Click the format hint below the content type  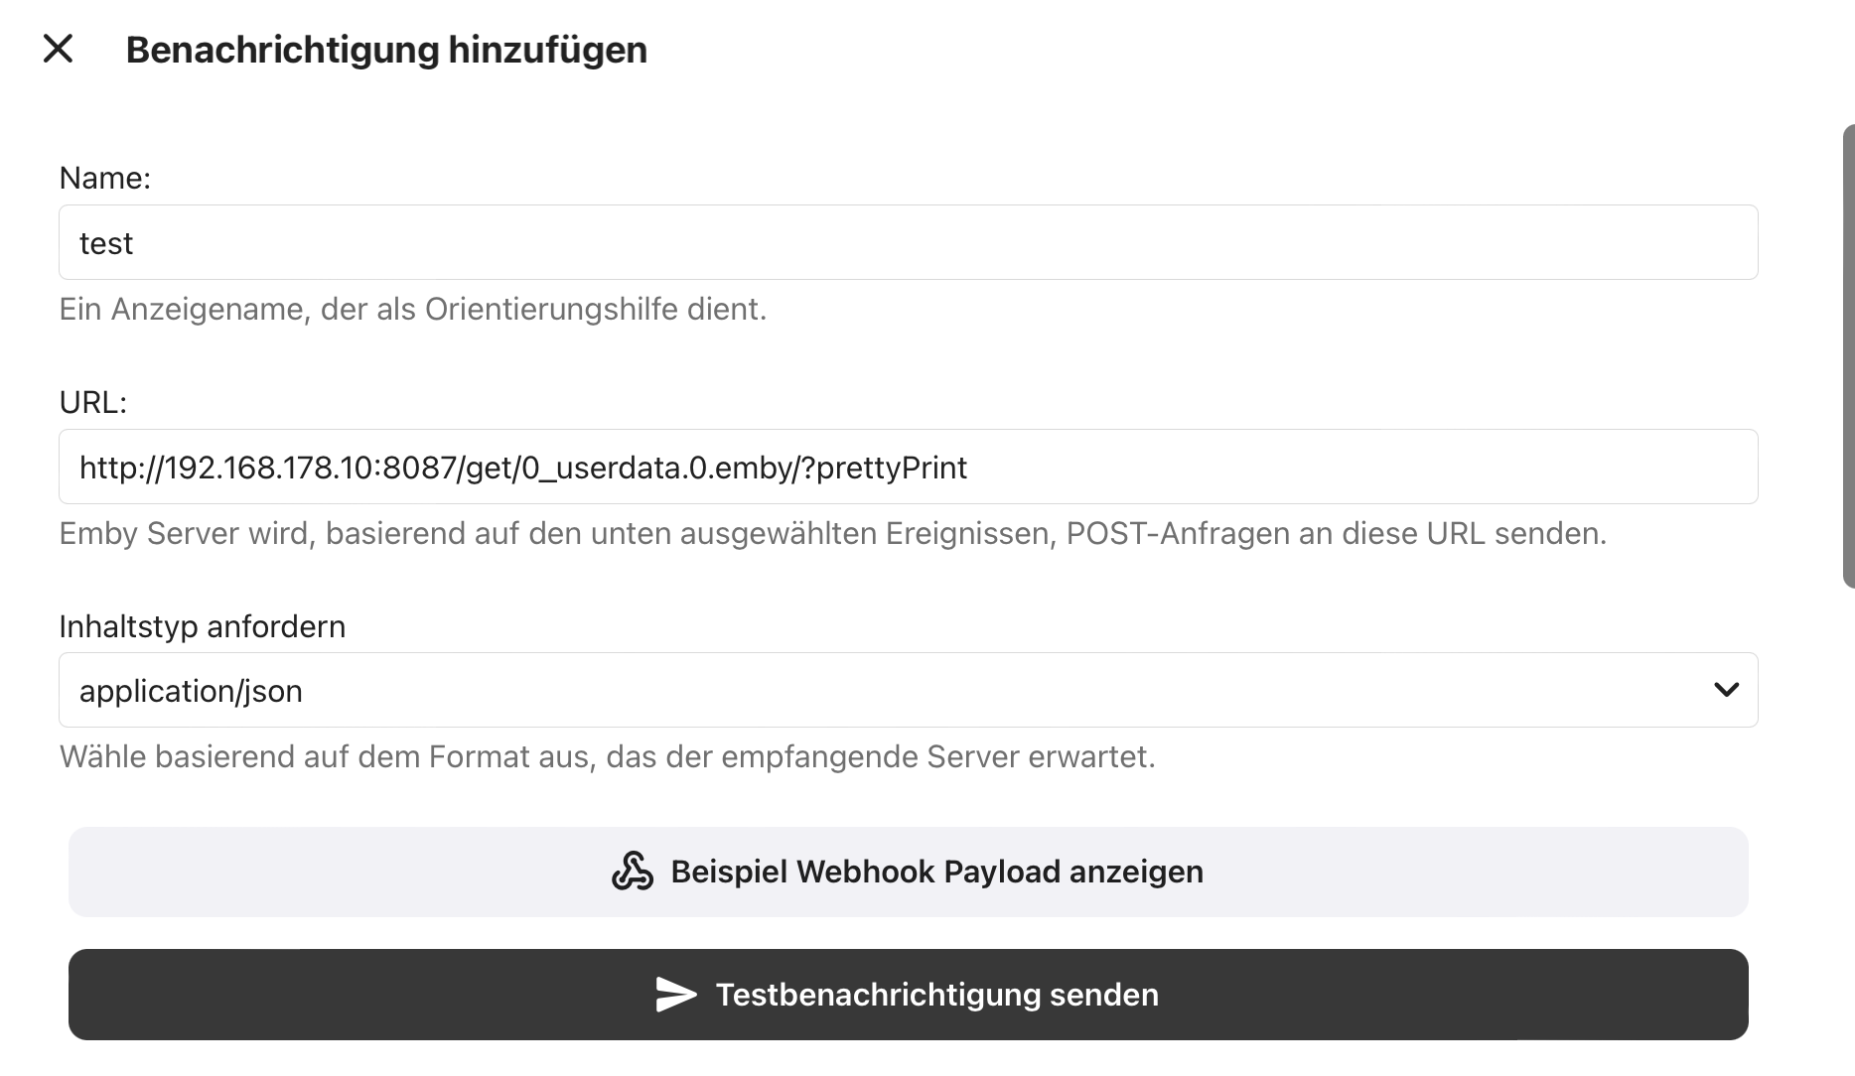coord(607,756)
